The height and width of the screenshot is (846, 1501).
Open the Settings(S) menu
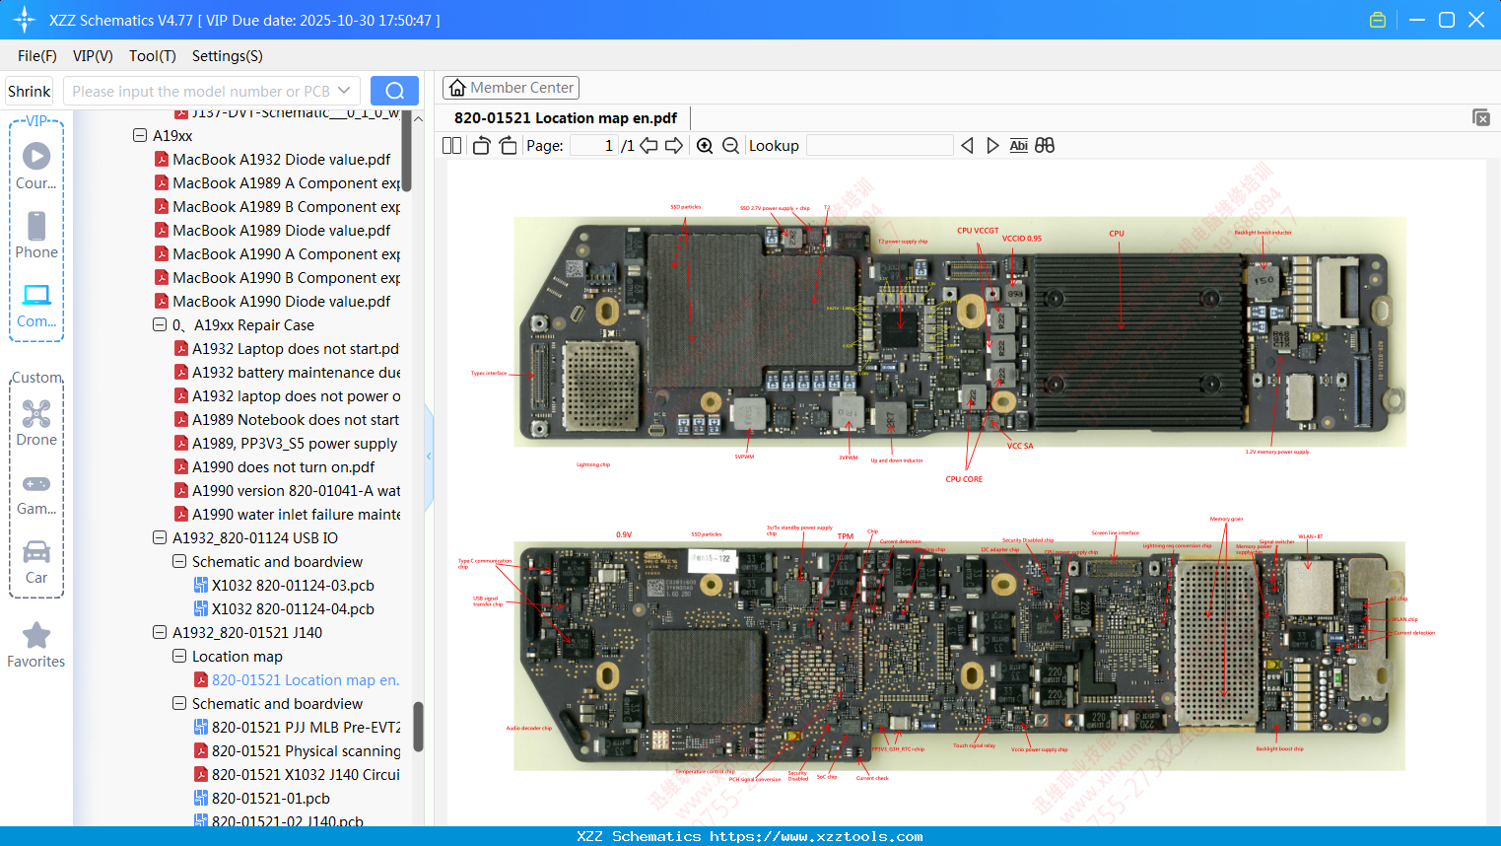228,56
